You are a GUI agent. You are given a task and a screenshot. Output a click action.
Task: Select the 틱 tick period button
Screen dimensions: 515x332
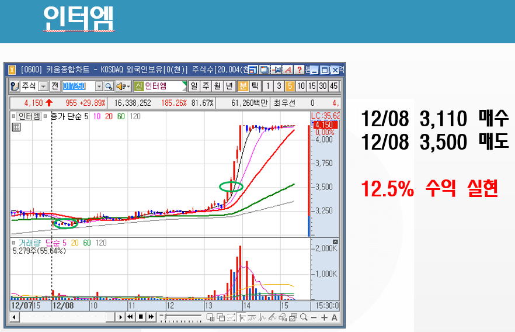click(x=255, y=86)
